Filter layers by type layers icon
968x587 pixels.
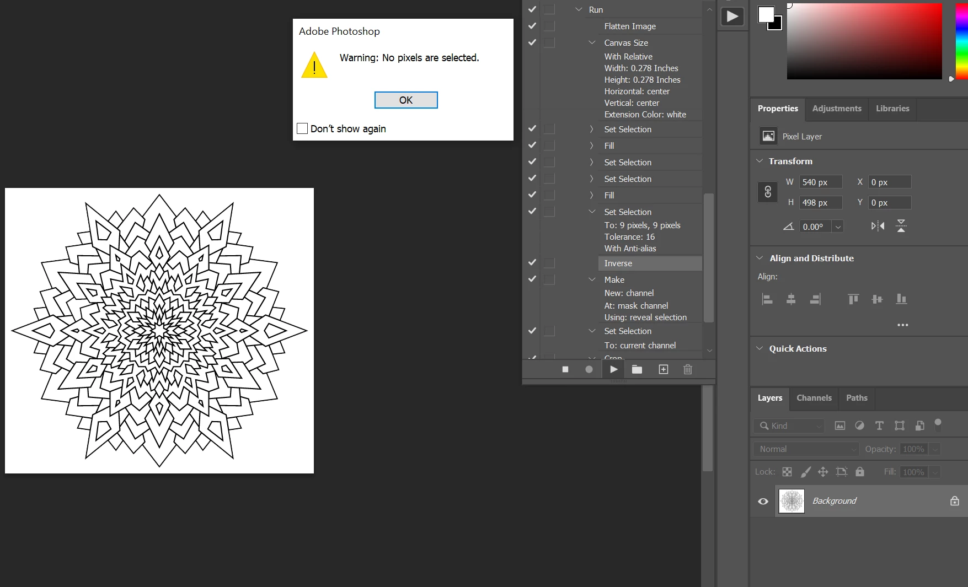pos(879,426)
